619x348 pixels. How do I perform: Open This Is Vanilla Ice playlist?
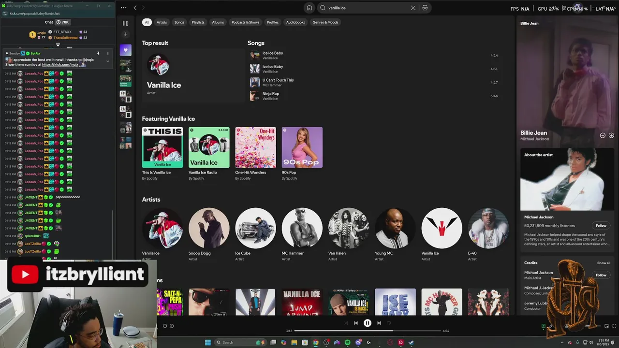(x=162, y=154)
